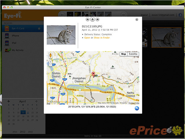Switch map to Map view
Image resolution: width=185 pixels, height=139 pixels.
pos(123,54)
